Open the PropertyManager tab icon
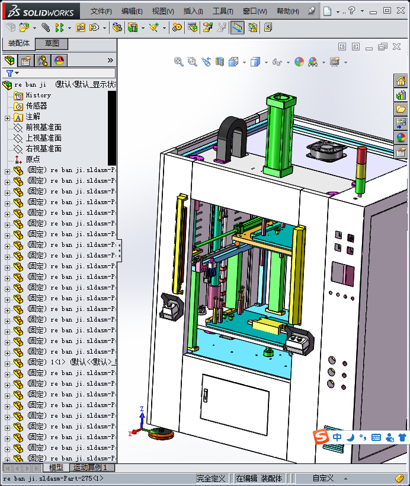410x486 pixels. click(x=26, y=61)
